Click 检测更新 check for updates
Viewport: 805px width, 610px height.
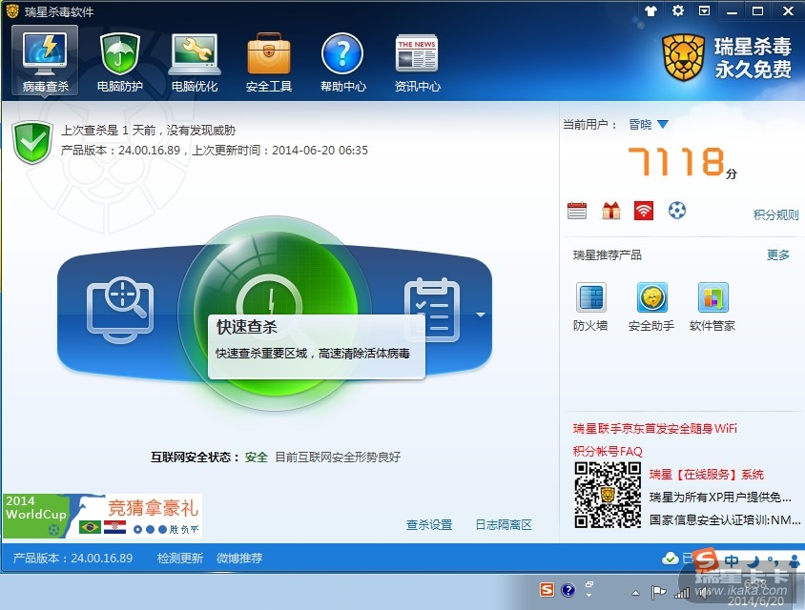(x=180, y=559)
